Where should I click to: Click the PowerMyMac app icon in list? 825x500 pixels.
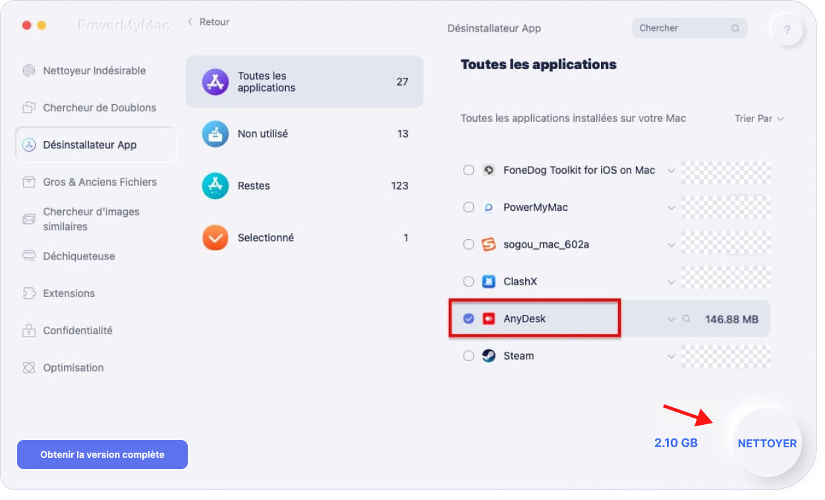point(488,208)
